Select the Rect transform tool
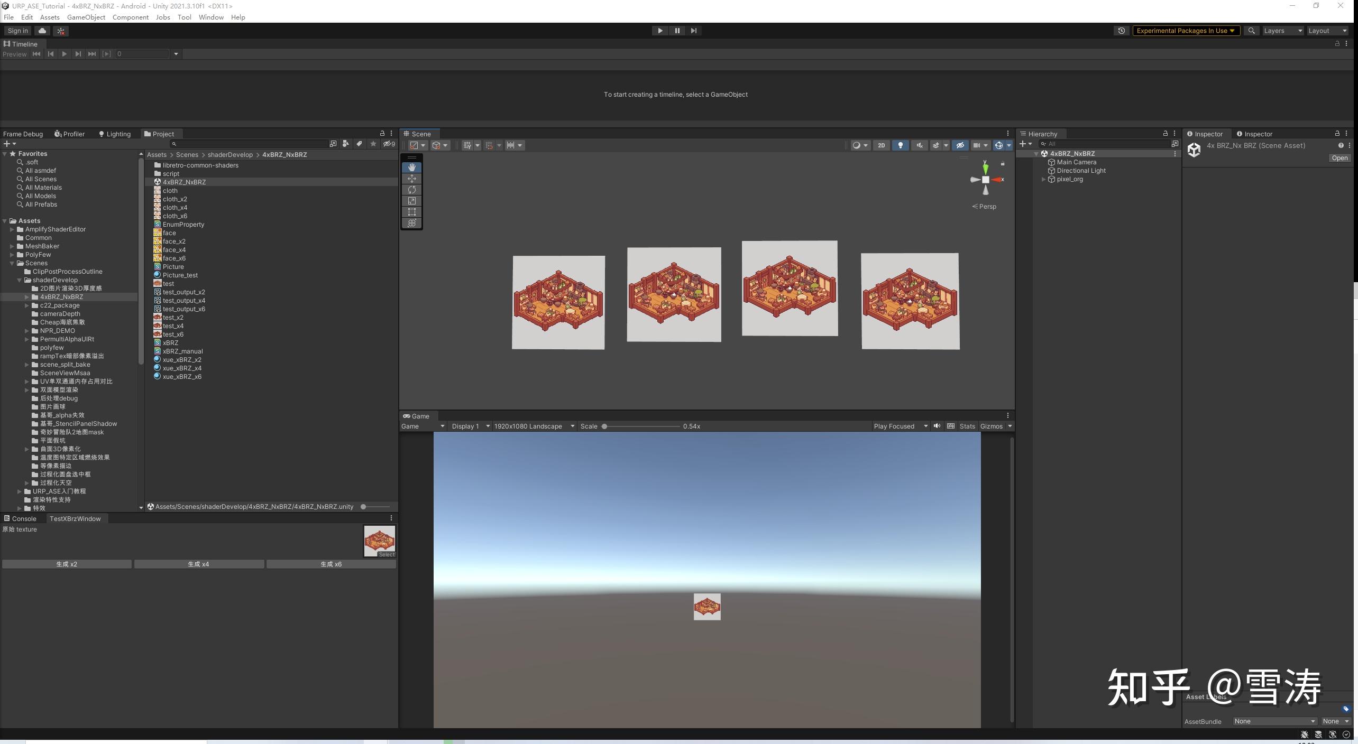The width and height of the screenshot is (1358, 744). 412,212
